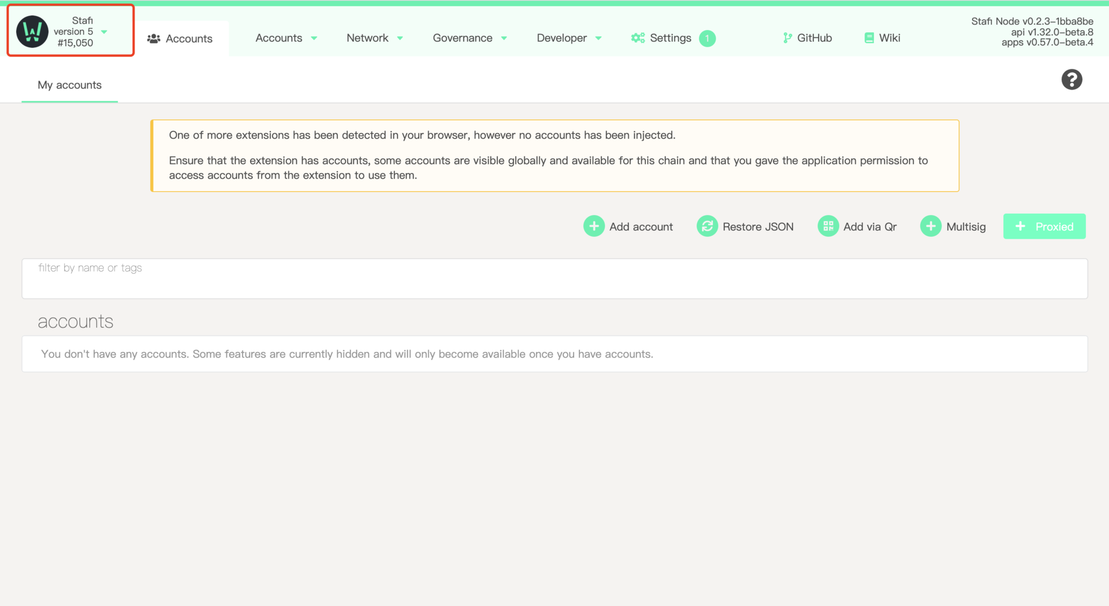Click the Restore JSON sync icon
The height and width of the screenshot is (606, 1109).
click(707, 226)
